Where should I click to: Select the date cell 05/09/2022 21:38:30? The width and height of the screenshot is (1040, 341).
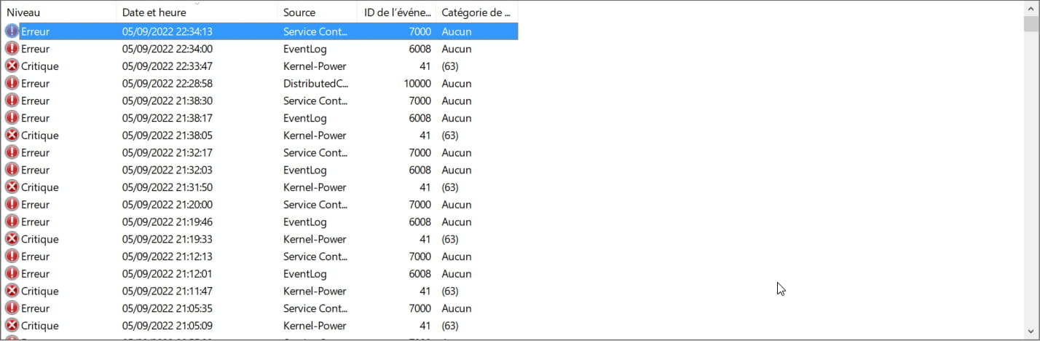[x=167, y=101]
